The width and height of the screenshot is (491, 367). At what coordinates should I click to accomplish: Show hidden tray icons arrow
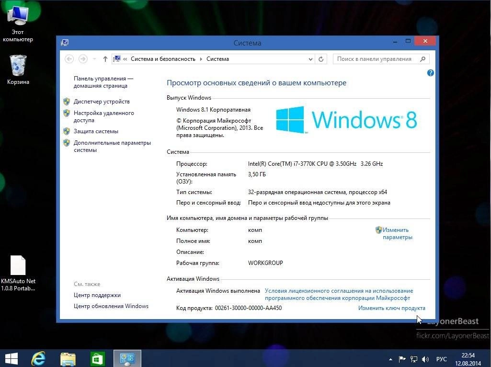click(390, 359)
